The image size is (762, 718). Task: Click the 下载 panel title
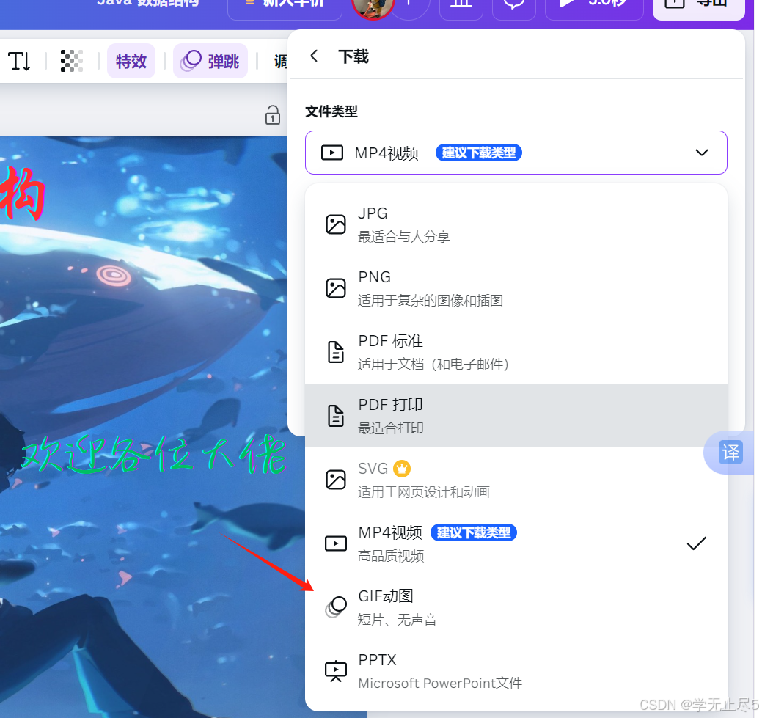click(353, 56)
